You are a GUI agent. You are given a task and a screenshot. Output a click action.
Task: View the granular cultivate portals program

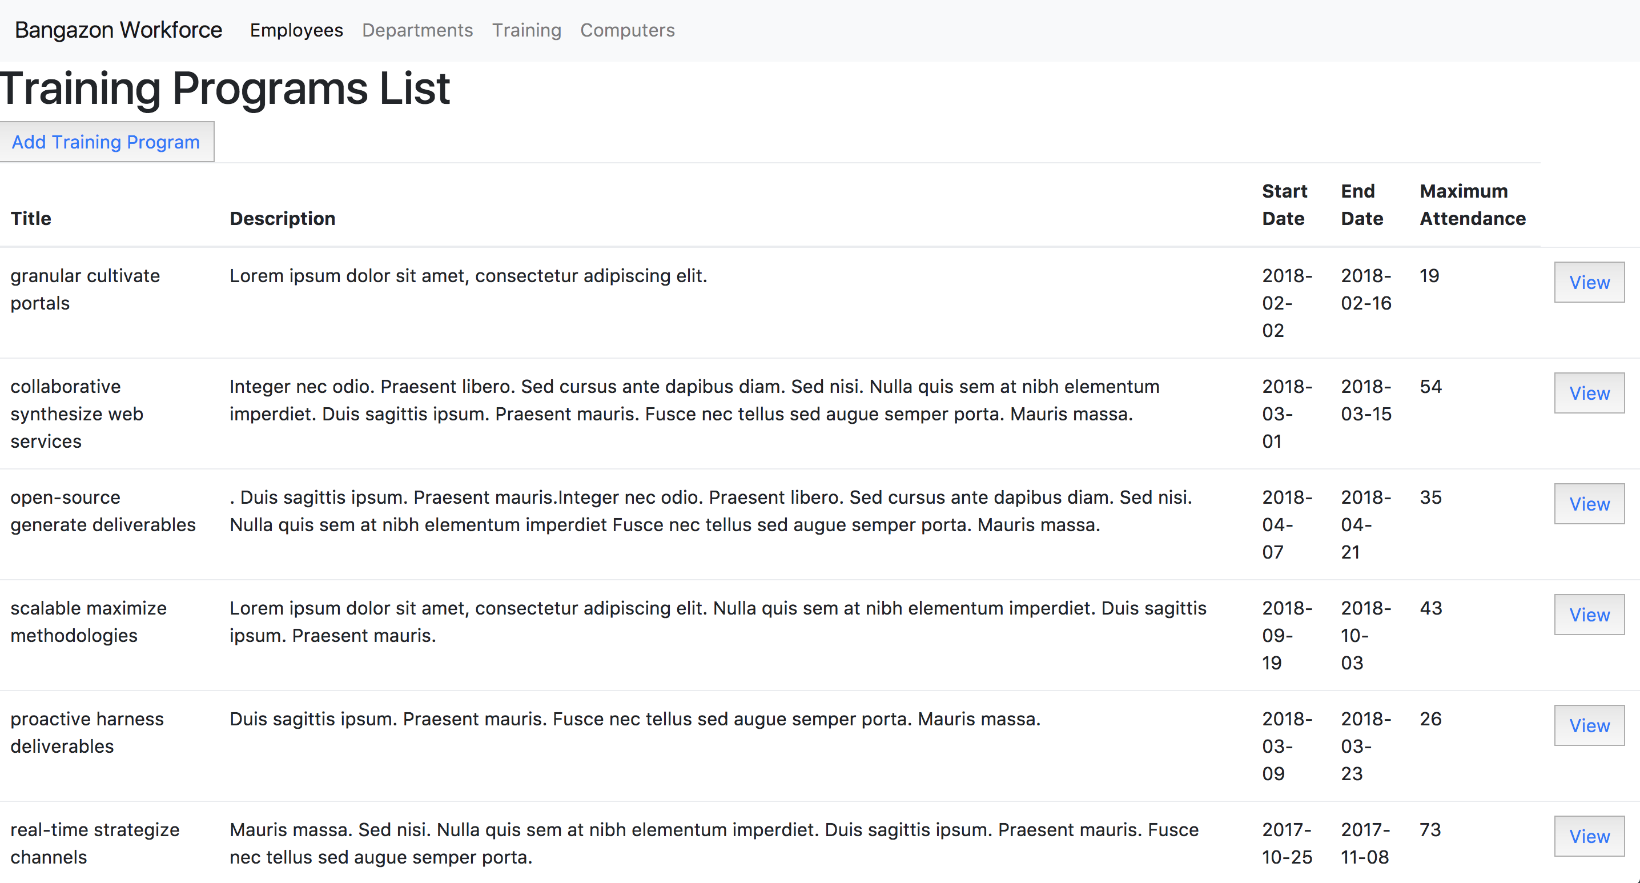[1589, 282]
